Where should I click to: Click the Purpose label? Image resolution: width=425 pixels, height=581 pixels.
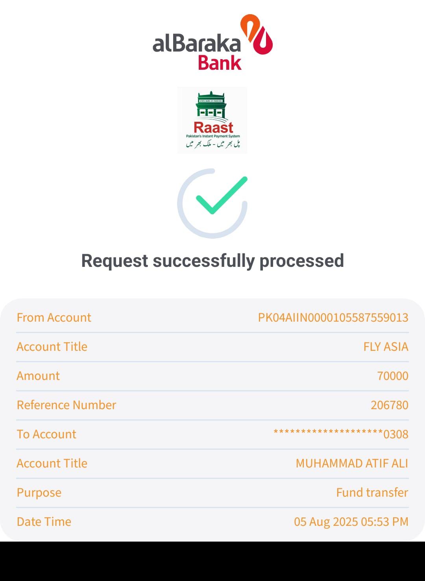[39, 493]
